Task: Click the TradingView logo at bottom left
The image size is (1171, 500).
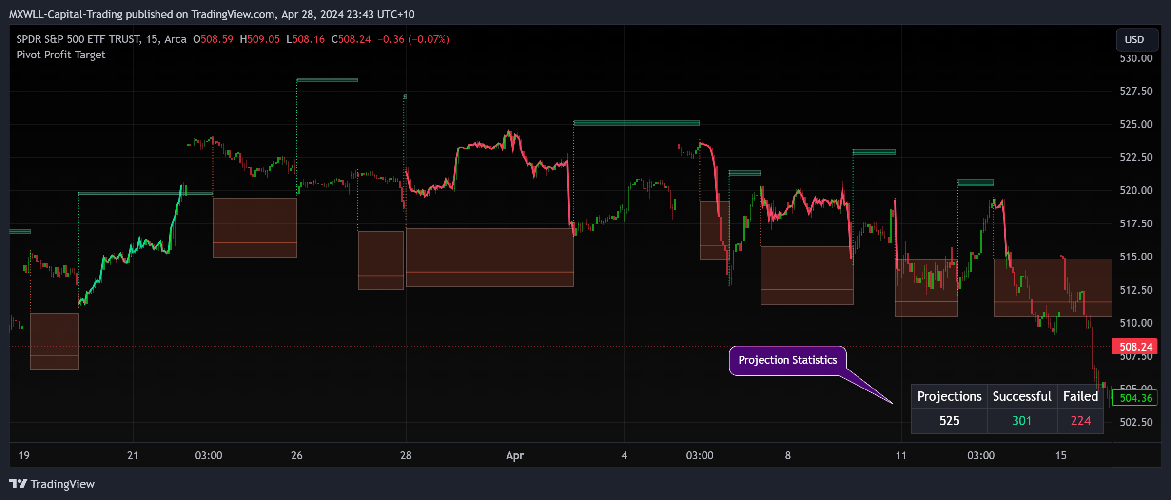Action: pos(52,484)
